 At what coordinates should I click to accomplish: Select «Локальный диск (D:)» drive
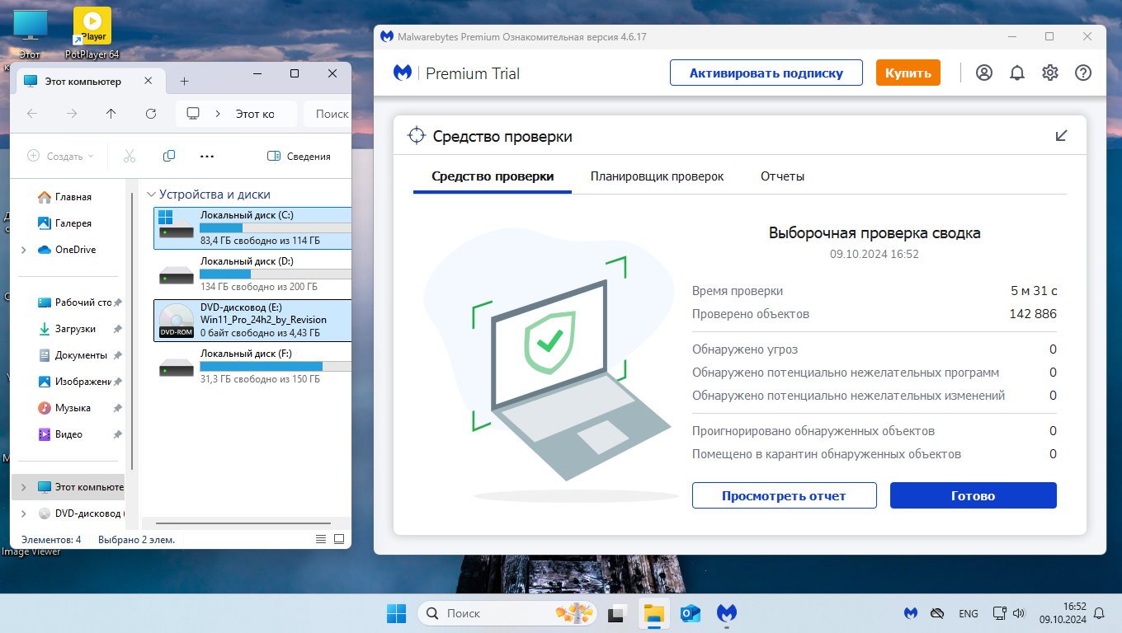[252, 274]
